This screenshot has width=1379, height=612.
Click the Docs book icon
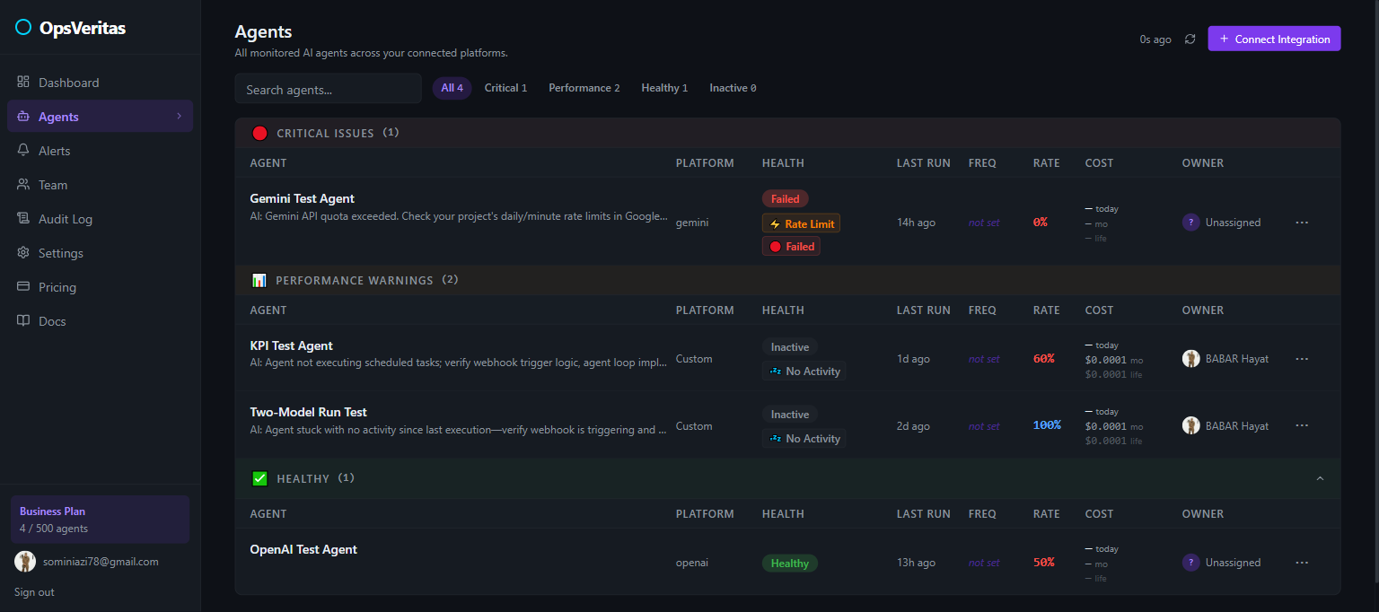(23, 321)
